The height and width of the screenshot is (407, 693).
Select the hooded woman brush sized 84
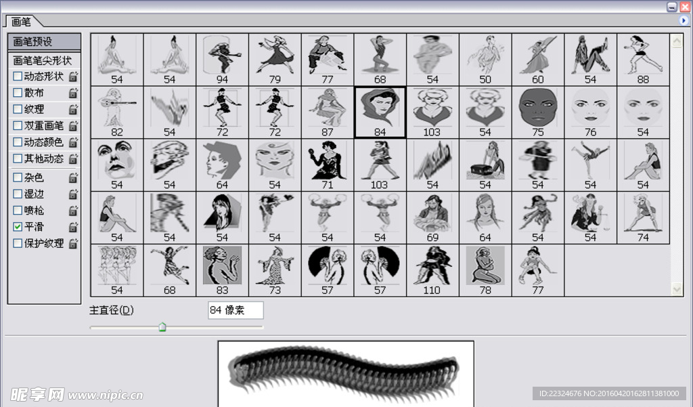pos(380,112)
